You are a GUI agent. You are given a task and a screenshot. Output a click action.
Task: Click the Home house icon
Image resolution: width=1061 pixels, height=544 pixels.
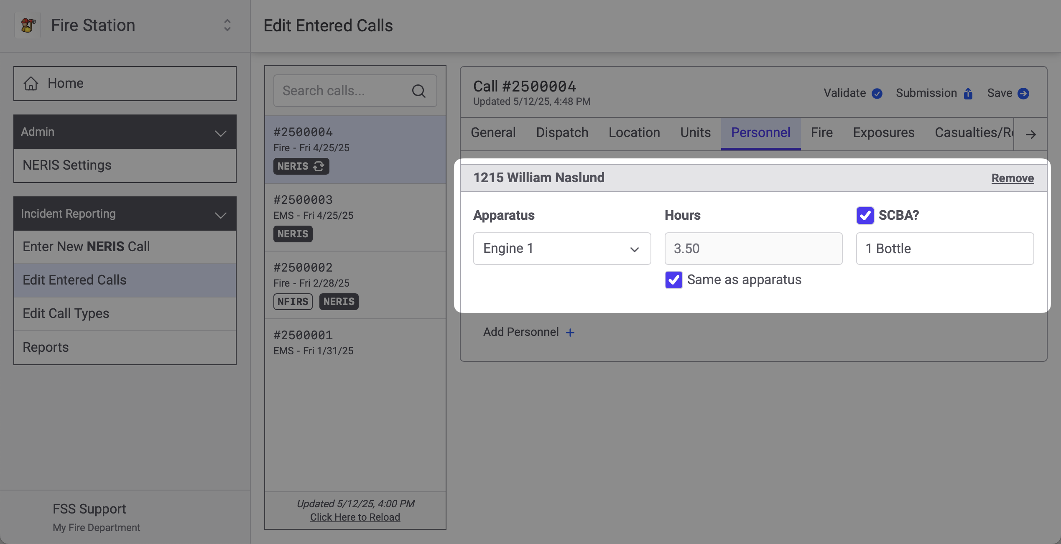point(31,83)
